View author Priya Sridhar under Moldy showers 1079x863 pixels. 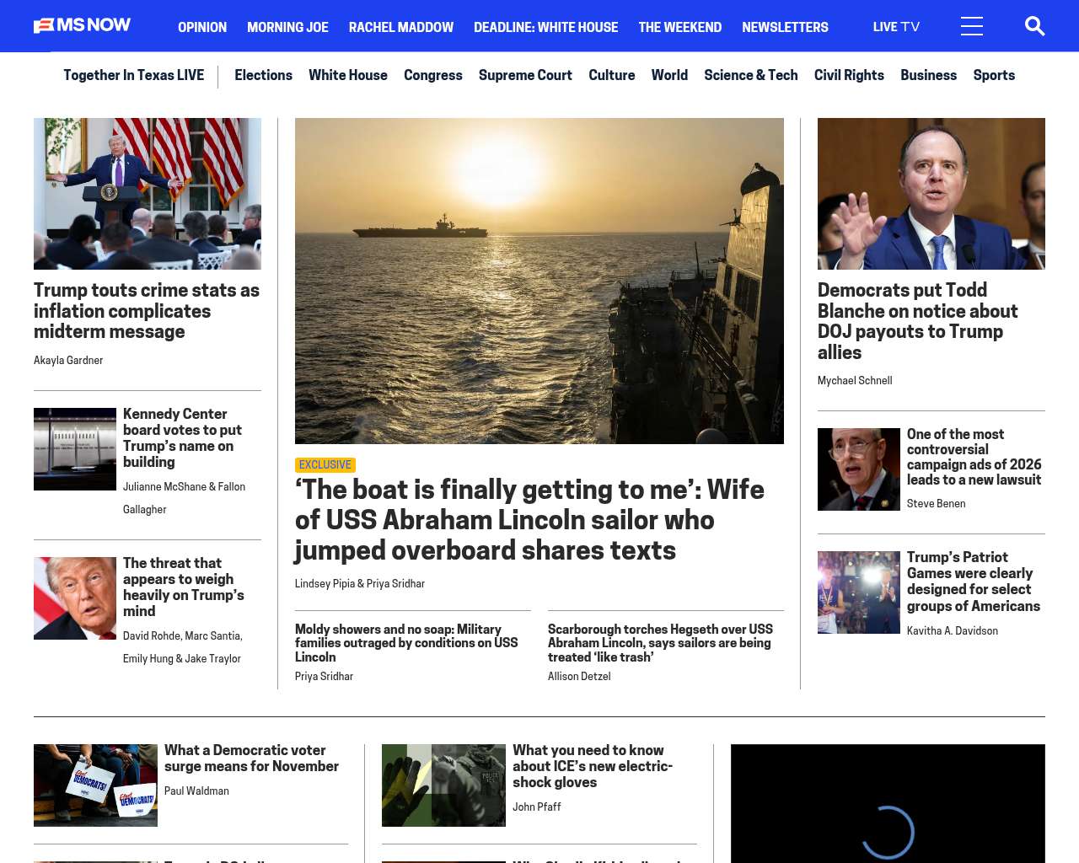click(x=324, y=677)
